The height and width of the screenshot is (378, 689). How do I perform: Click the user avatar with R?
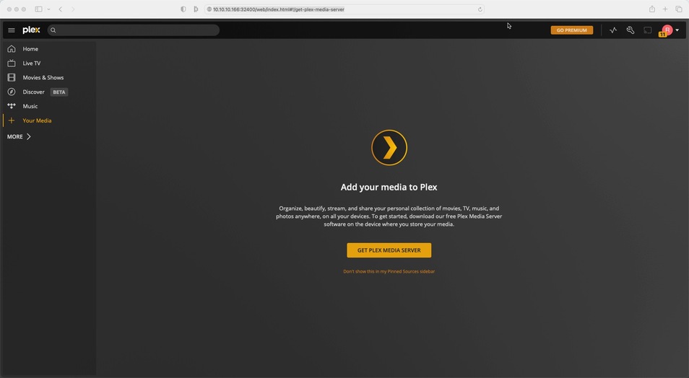[x=667, y=30]
